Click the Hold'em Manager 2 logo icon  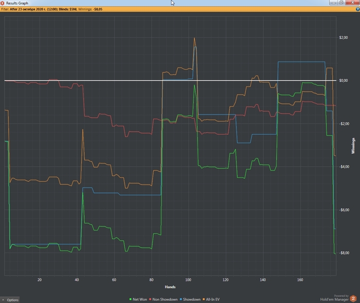click(x=353, y=298)
